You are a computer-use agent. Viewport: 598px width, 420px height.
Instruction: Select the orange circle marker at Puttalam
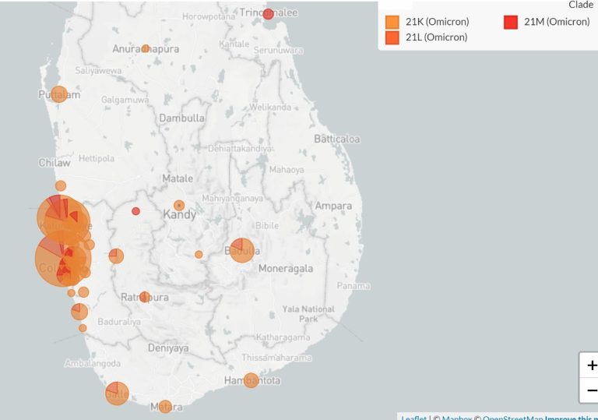[x=59, y=94]
